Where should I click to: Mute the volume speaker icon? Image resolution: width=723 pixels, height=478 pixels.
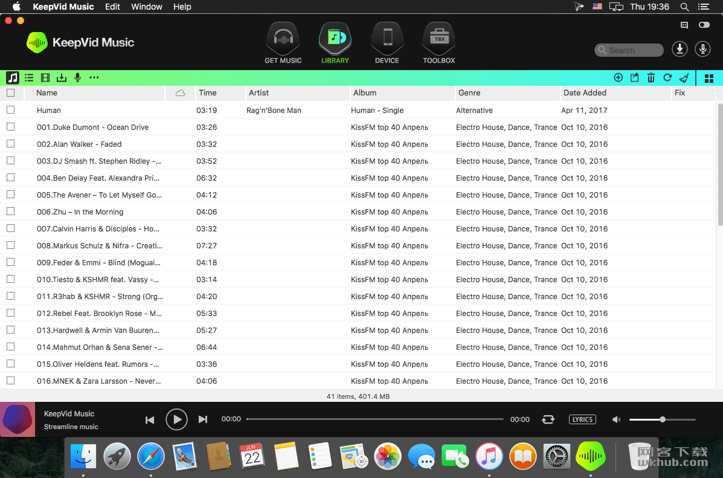pos(616,419)
